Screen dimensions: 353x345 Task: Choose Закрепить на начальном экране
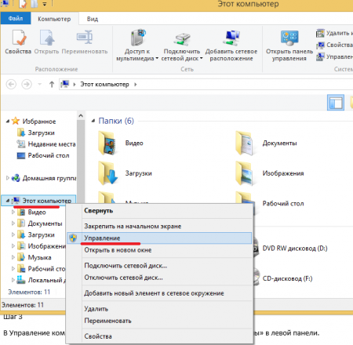[x=159, y=227]
